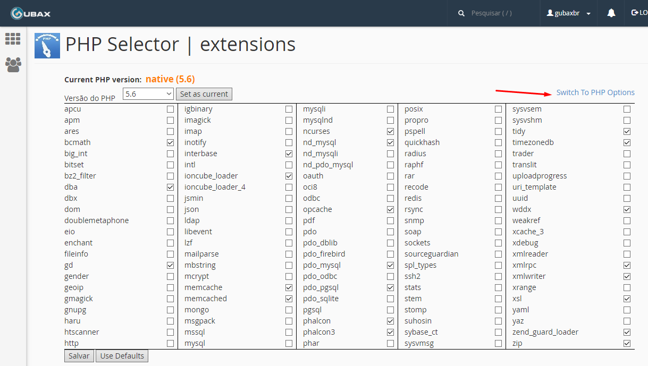Open the user manager people icon
Screen dimensions: 648x366
point(13,65)
